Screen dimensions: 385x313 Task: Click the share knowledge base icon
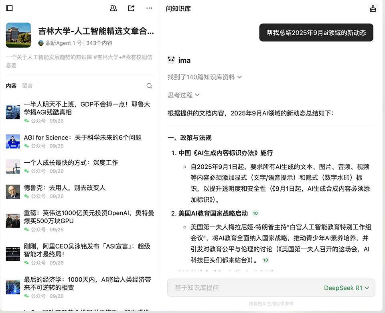(x=131, y=8)
